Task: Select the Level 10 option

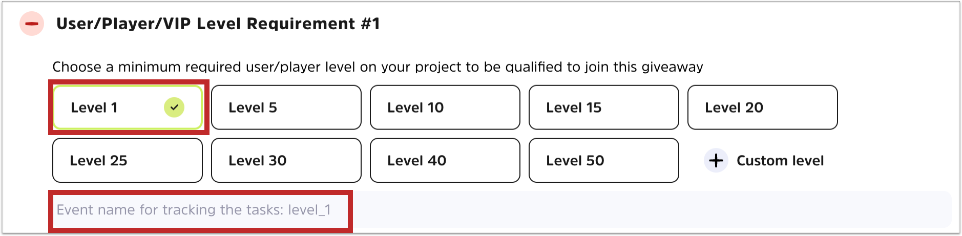Action: coord(445,108)
